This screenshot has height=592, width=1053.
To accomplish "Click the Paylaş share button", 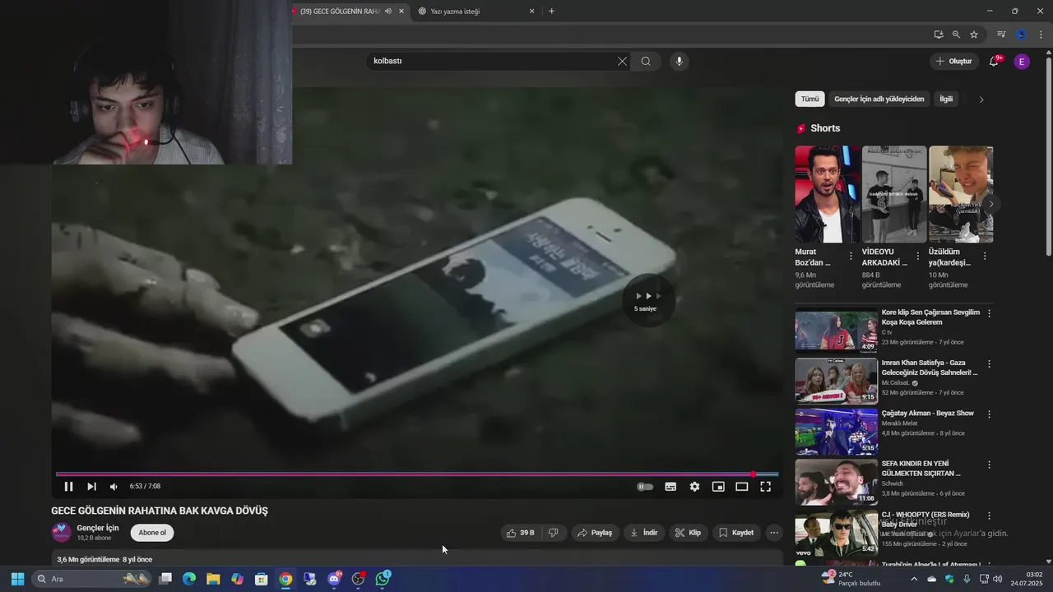I will pos(595,533).
